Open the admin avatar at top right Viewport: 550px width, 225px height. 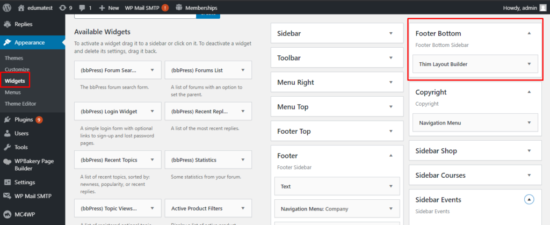pos(543,8)
